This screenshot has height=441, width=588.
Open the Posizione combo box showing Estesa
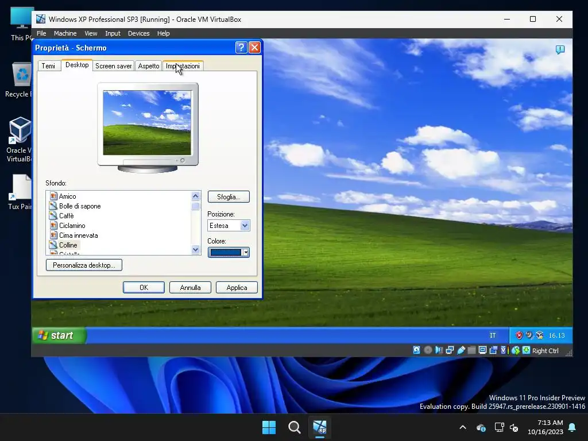(229, 225)
